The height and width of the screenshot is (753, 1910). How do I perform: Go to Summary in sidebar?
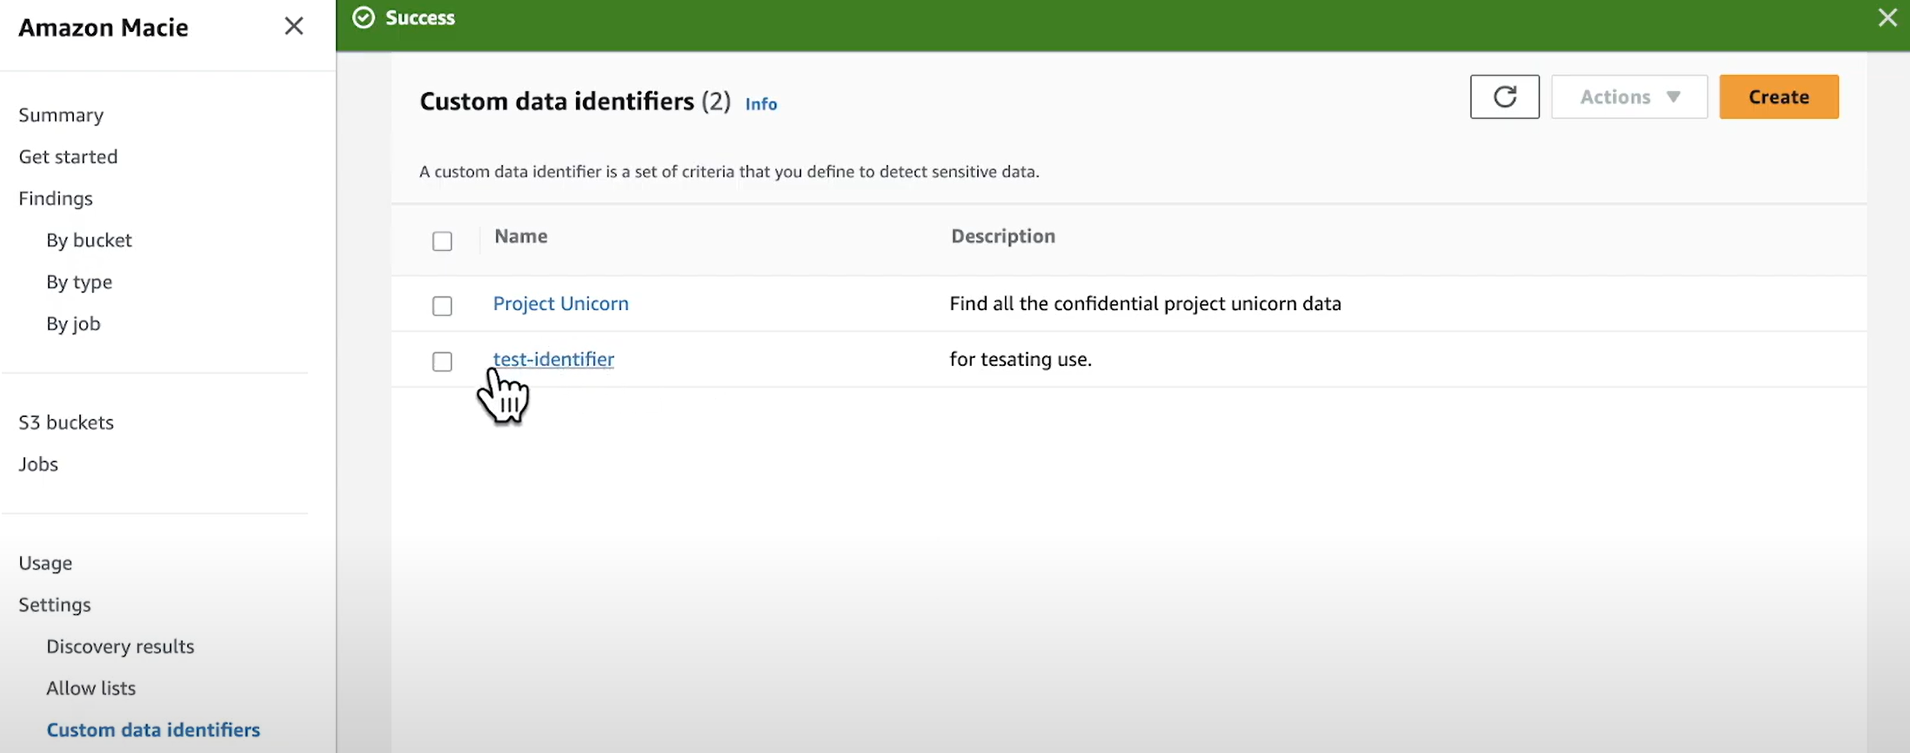pyautogui.click(x=61, y=115)
